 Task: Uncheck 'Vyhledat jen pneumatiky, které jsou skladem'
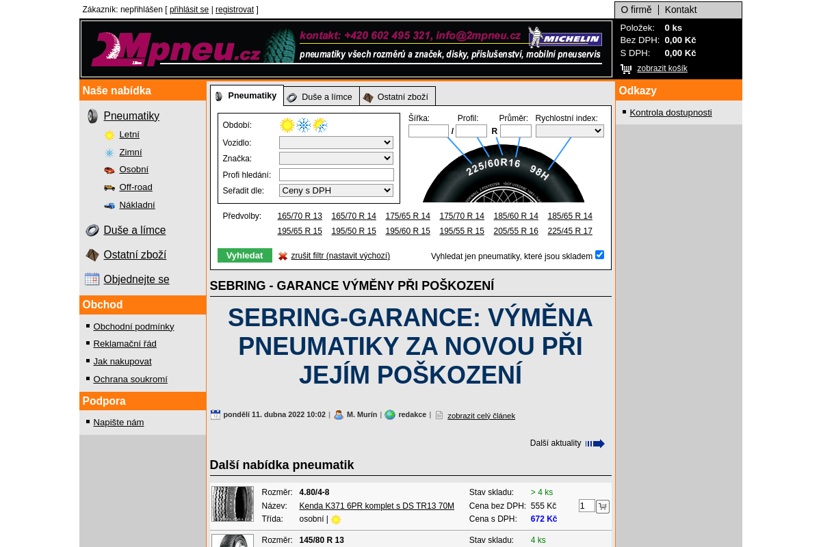(599, 254)
